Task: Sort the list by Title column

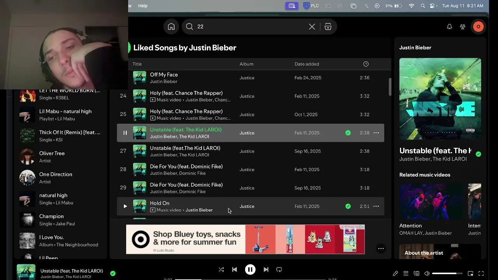Action: [x=137, y=64]
